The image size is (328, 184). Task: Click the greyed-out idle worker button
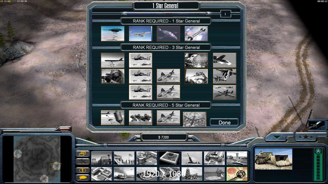tap(83, 161)
